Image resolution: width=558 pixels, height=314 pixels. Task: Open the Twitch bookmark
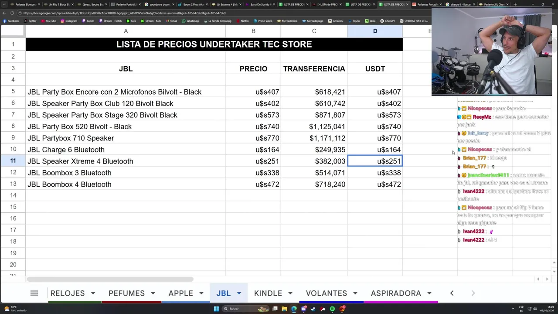[x=88, y=21]
